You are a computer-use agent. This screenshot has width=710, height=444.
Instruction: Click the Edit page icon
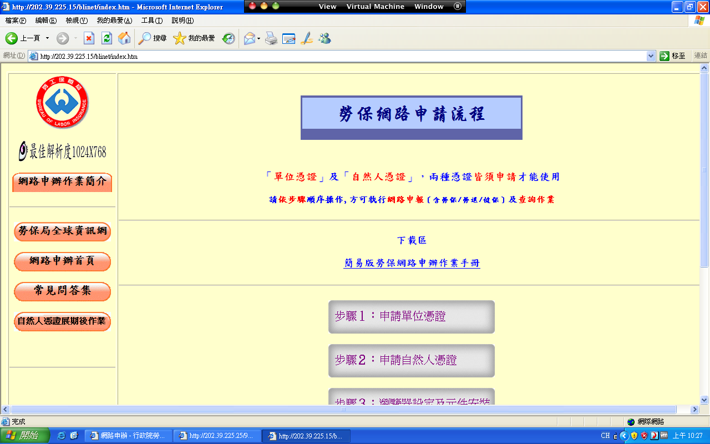(289, 38)
